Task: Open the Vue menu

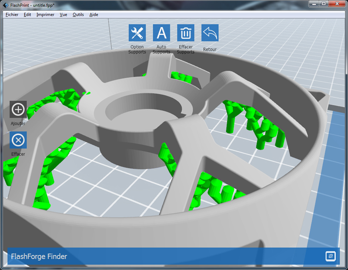Action: click(x=63, y=15)
